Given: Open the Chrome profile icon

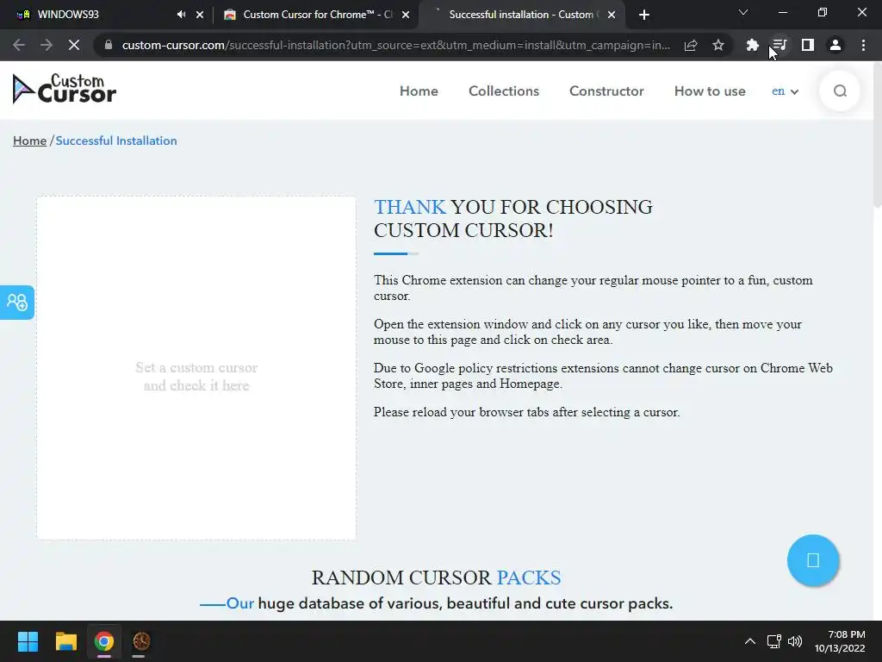Looking at the screenshot, I should click(835, 45).
